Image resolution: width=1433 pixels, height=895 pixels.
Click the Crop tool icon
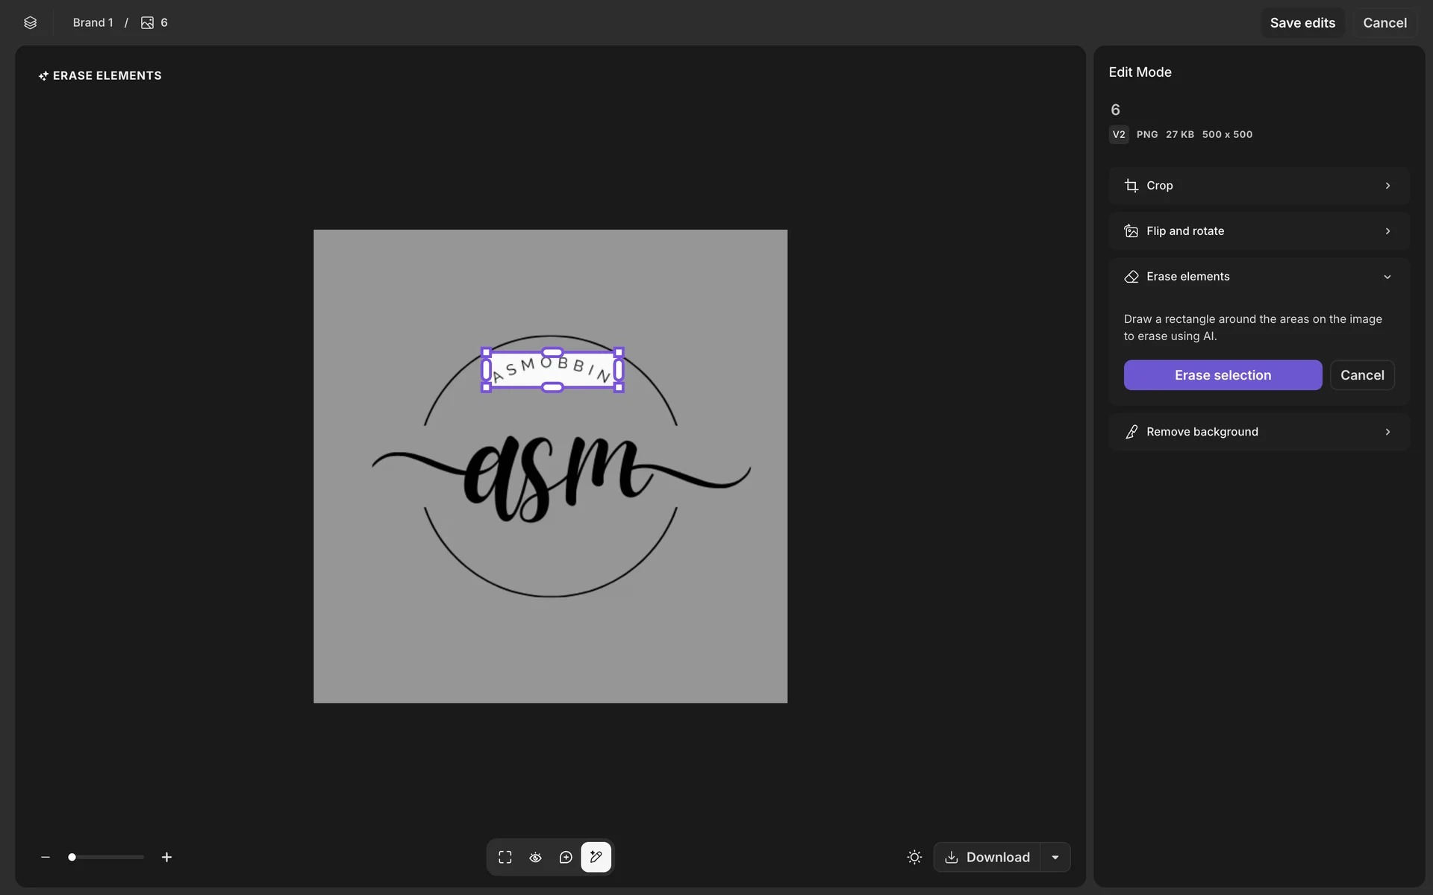tap(1131, 186)
